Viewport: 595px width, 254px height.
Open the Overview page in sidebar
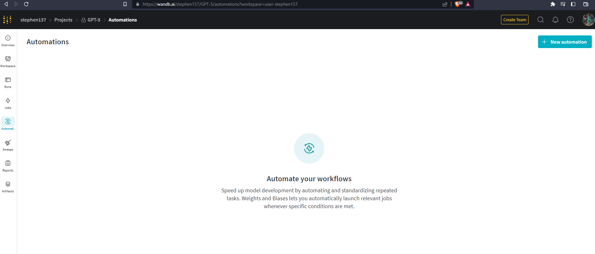[8, 41]
